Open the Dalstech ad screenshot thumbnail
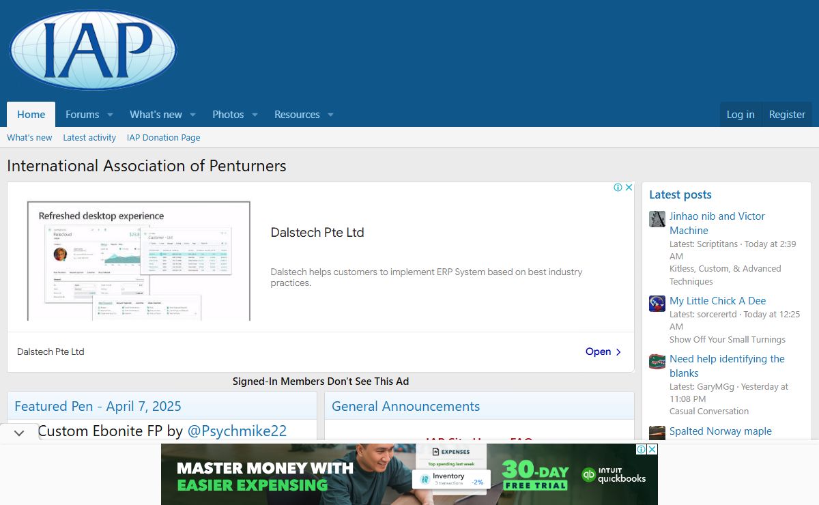 pos(139,261)
